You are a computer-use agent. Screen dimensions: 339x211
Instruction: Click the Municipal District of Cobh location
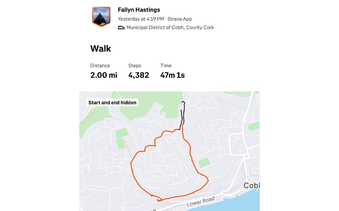point(170,28)
